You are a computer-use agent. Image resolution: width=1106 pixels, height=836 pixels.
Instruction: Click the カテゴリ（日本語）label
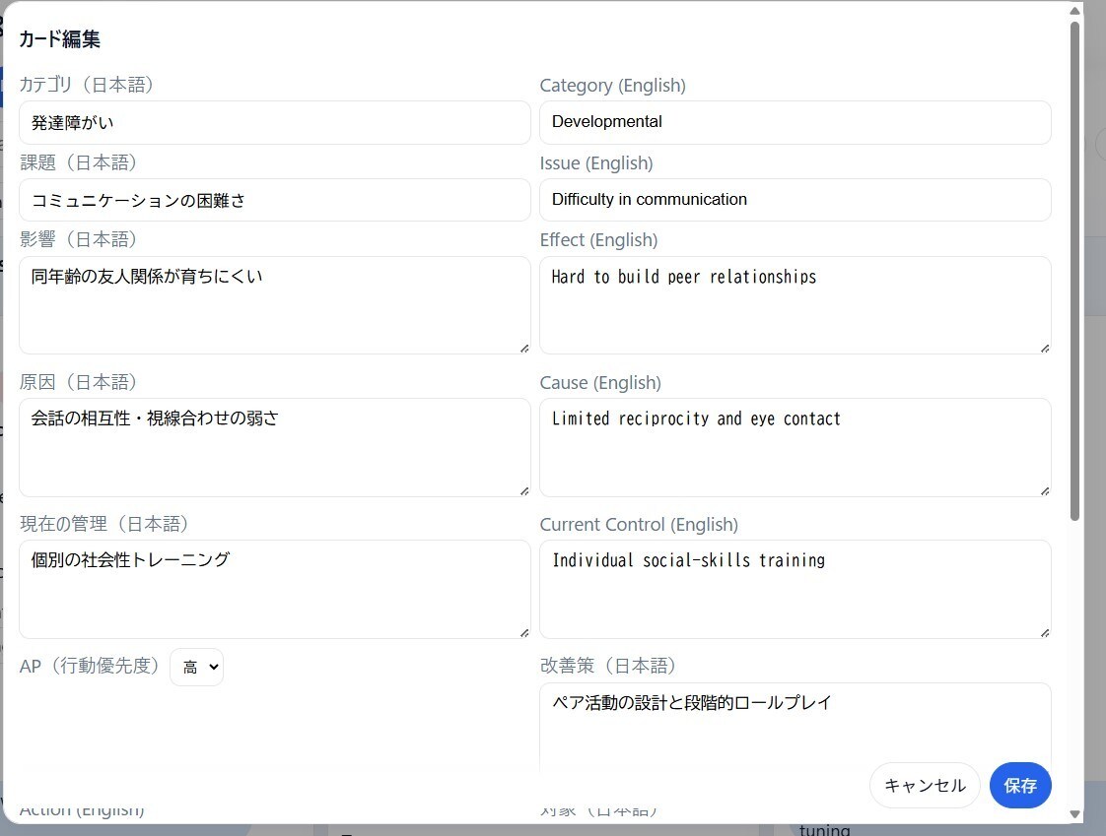click(x=86, y=85)
